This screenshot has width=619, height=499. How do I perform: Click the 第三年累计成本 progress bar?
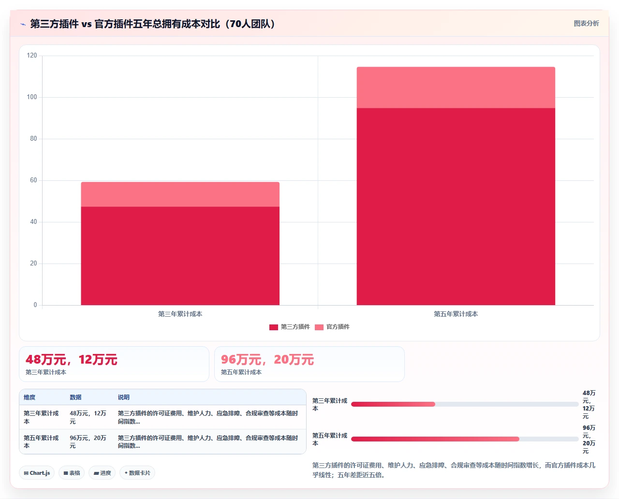[x=465, y=404]
